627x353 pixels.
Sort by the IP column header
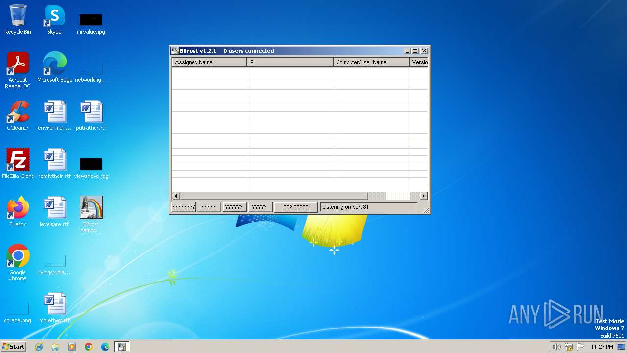click(x=290, y=62)
